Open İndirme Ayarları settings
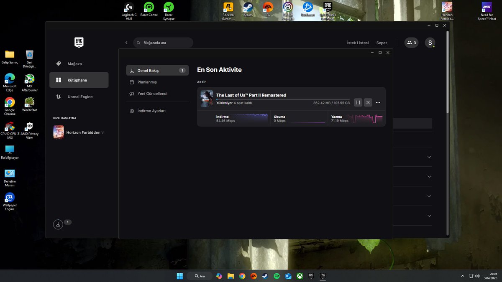Screen dimensions: 502x282 point(157,111)
